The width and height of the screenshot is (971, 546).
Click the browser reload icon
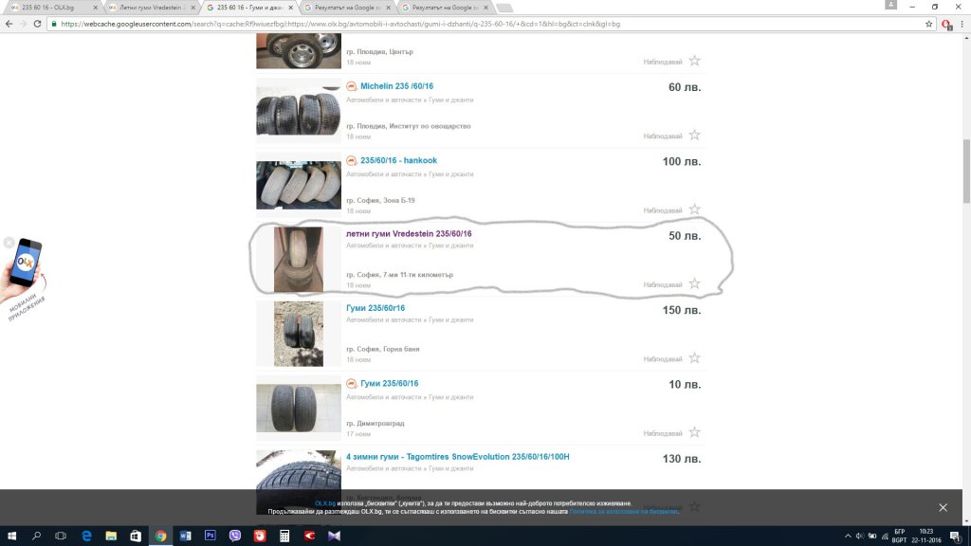point(37,24)
